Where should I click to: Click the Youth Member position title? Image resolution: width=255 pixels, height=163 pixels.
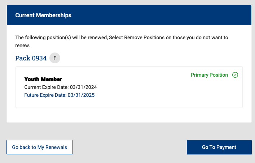43,79
